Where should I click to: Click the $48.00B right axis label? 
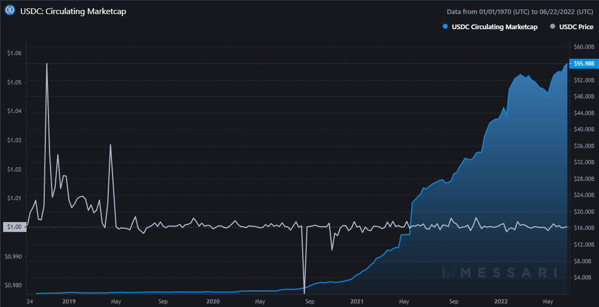point(584,96)
